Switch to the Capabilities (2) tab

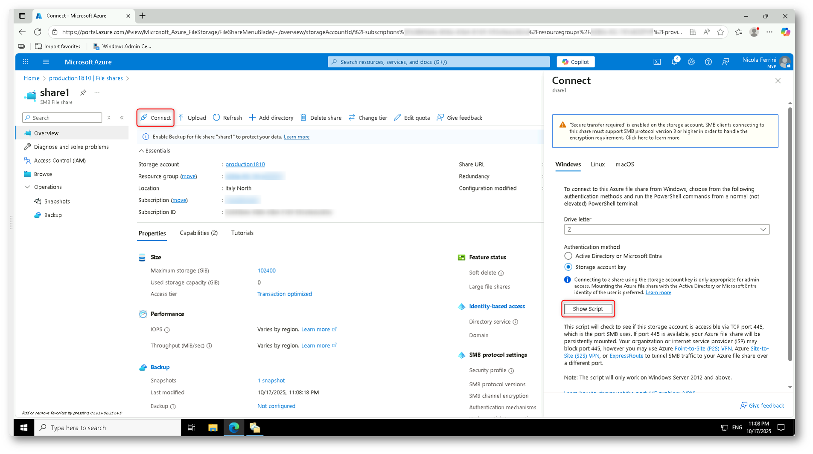click(x=198, y=233)
